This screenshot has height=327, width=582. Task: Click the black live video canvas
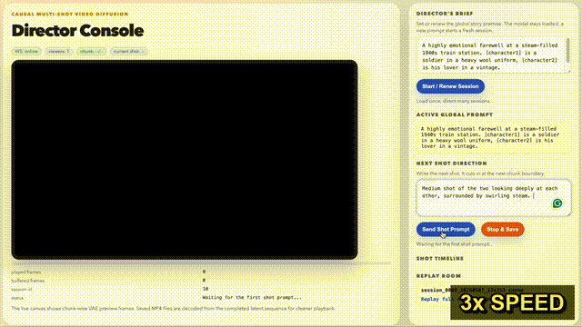pyautogui.click(x=185, y=160)
